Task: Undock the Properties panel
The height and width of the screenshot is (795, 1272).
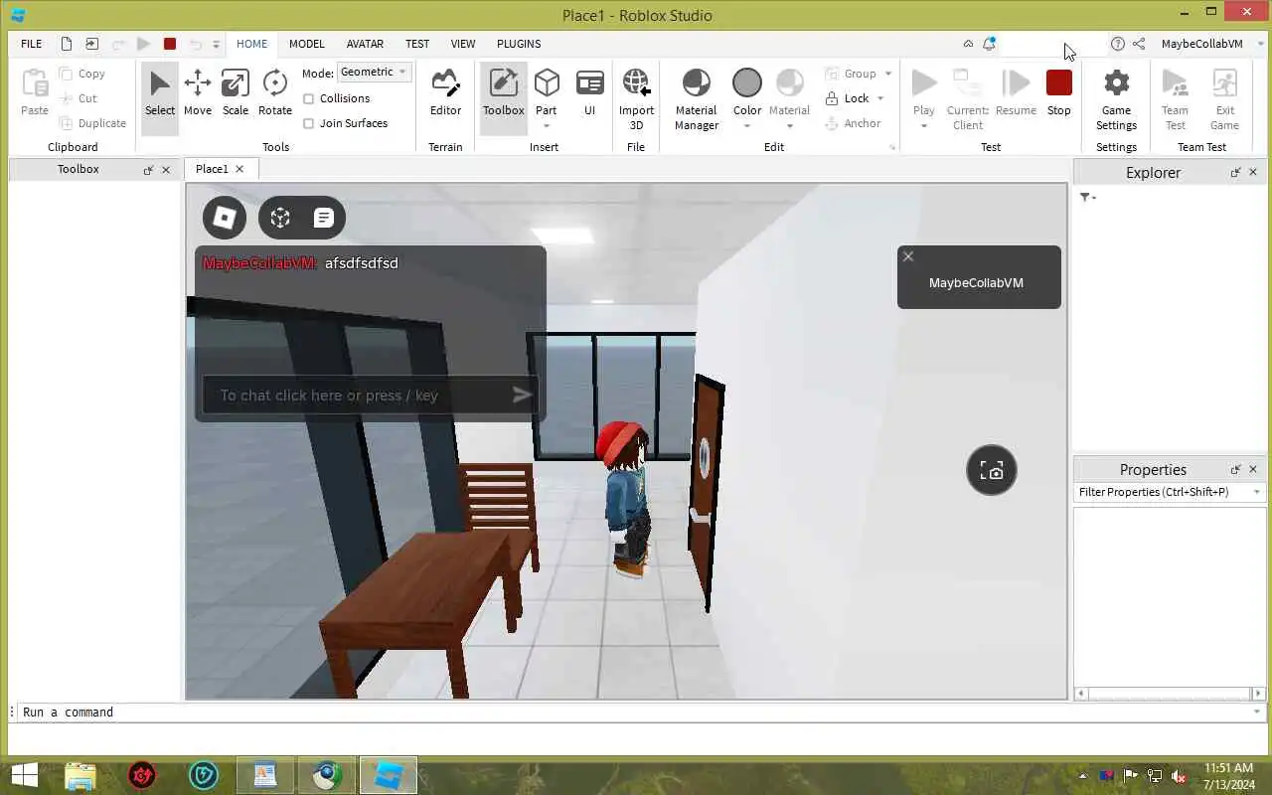Action: point(1235,470)
